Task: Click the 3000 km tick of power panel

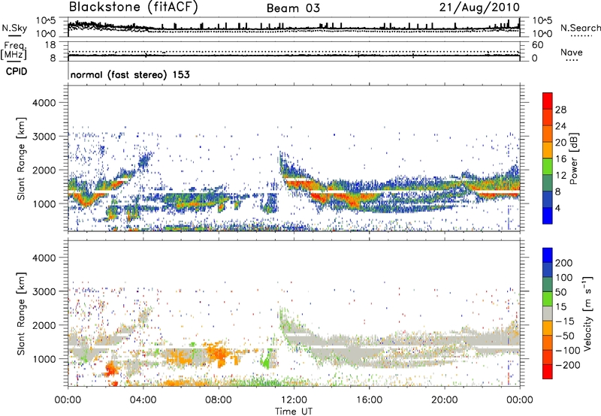Action: 44,137
